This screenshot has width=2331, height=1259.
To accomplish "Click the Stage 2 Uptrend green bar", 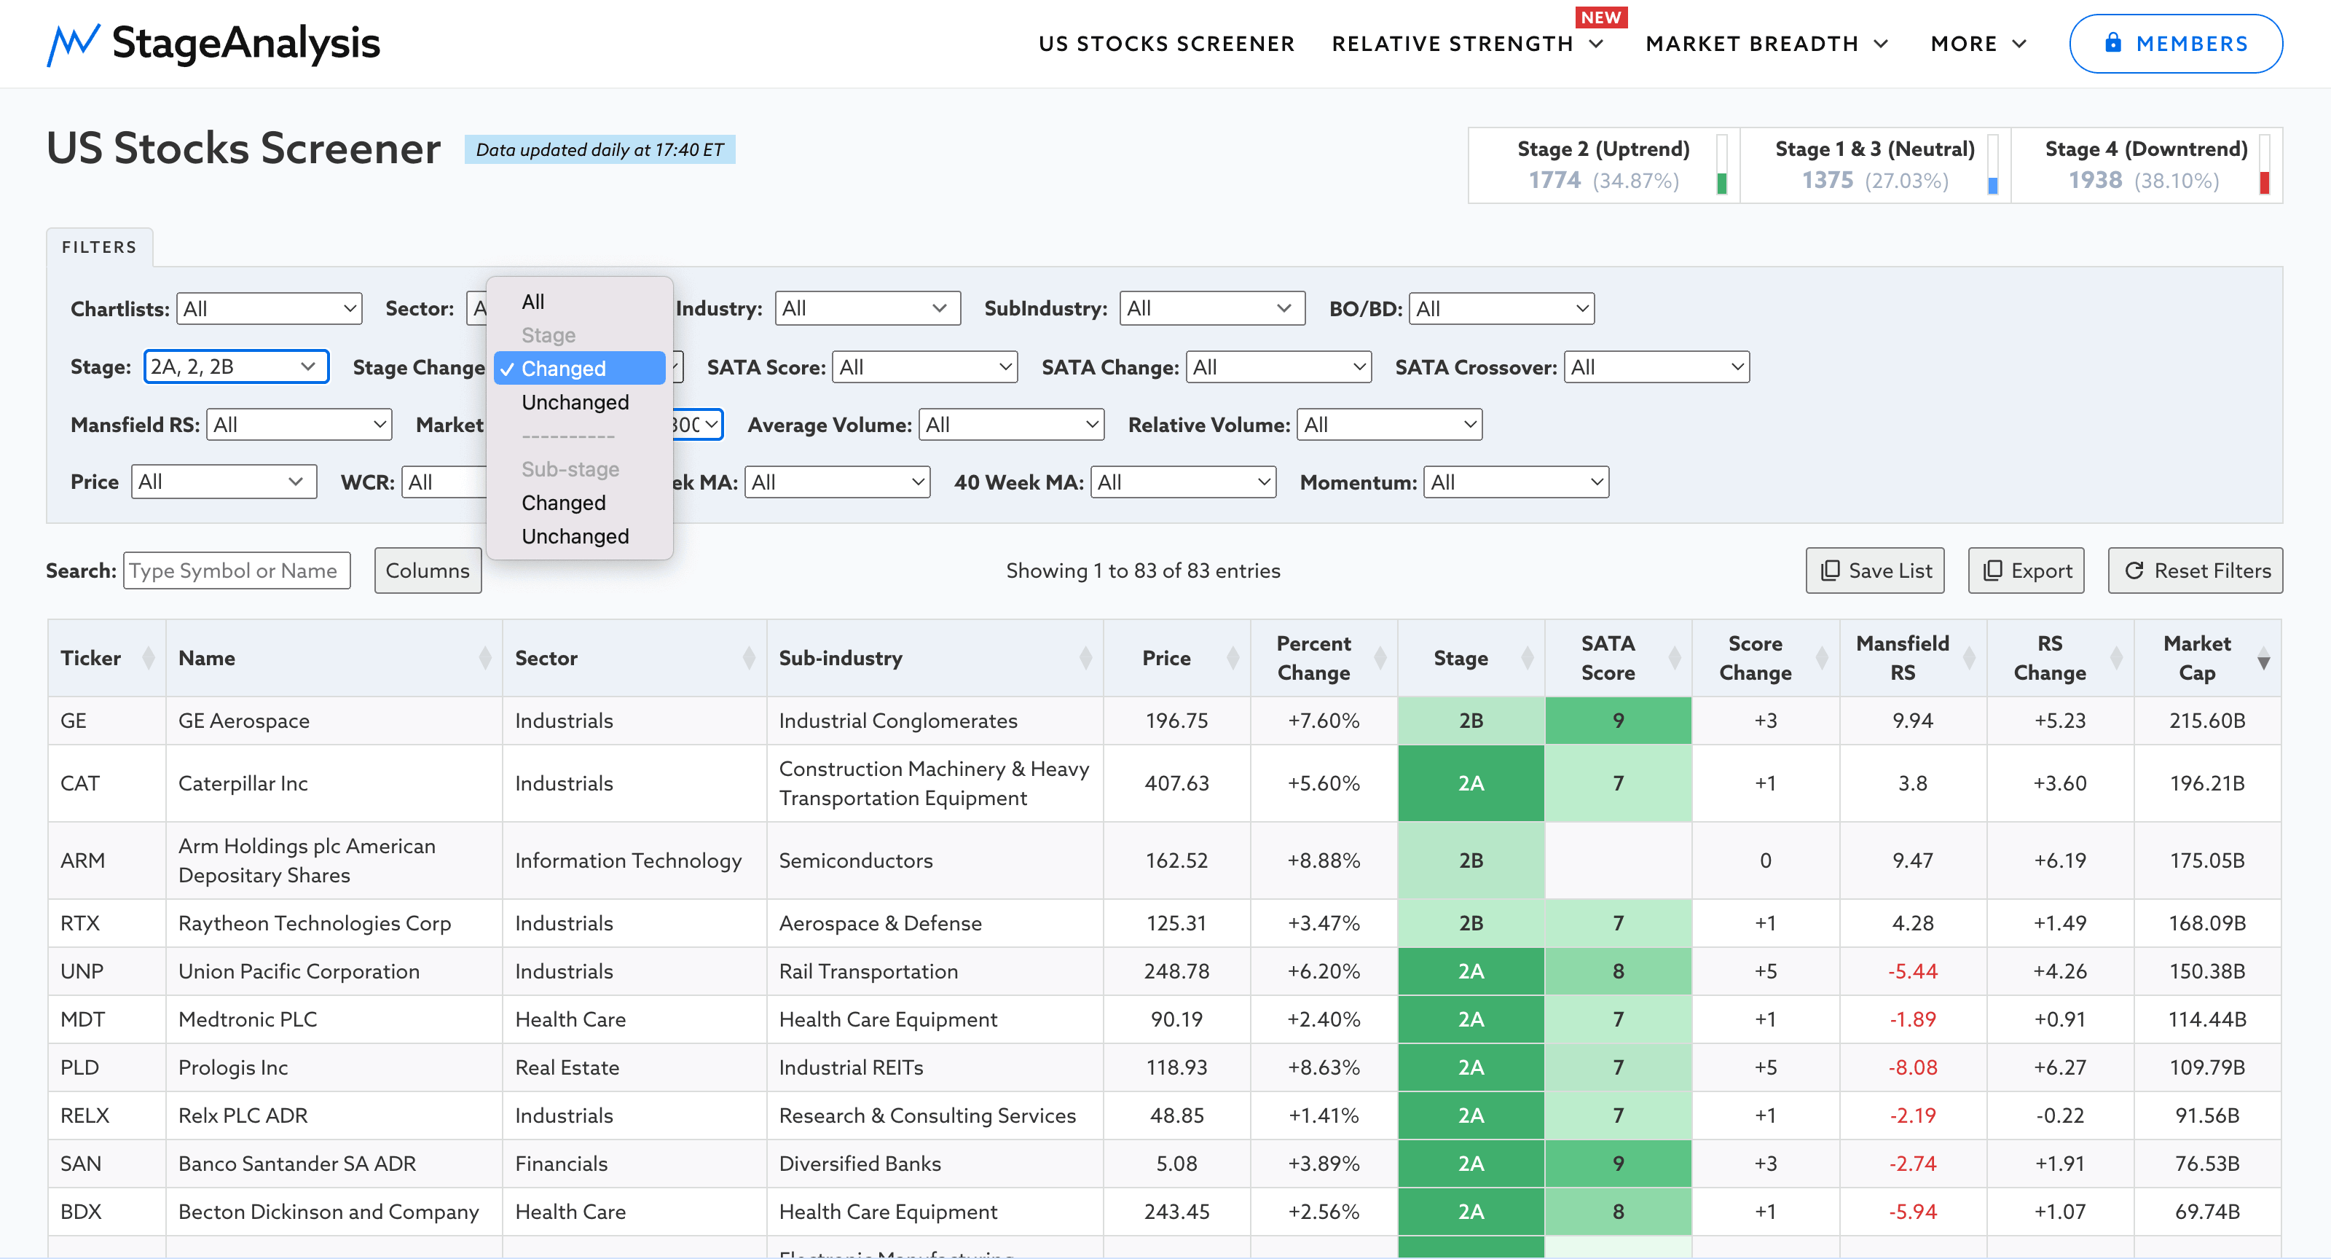I will coord(1721,183).
